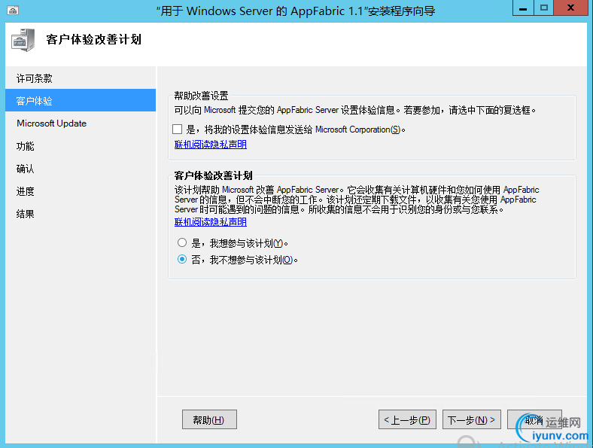Select 结果 step in sidebar
Image resolution: width=593 pixels, height=448 pixels.
point(81,214)
